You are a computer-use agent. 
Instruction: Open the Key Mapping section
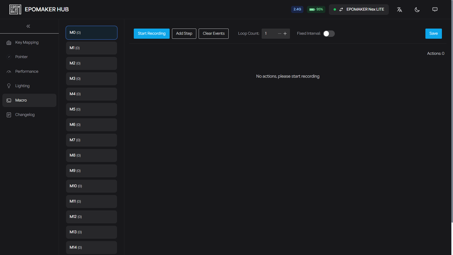click(29, 42)
